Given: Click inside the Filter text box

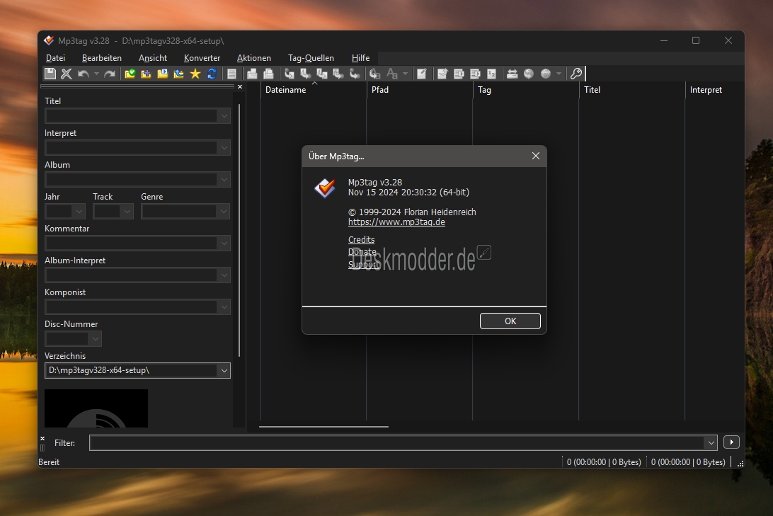Looking at the screenshot, I should (397, 442).
